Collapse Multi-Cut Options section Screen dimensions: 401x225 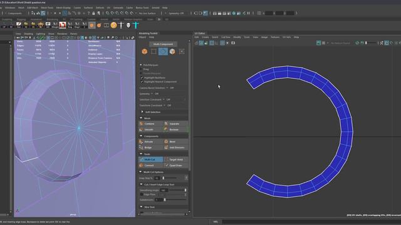tap(140, 172)
